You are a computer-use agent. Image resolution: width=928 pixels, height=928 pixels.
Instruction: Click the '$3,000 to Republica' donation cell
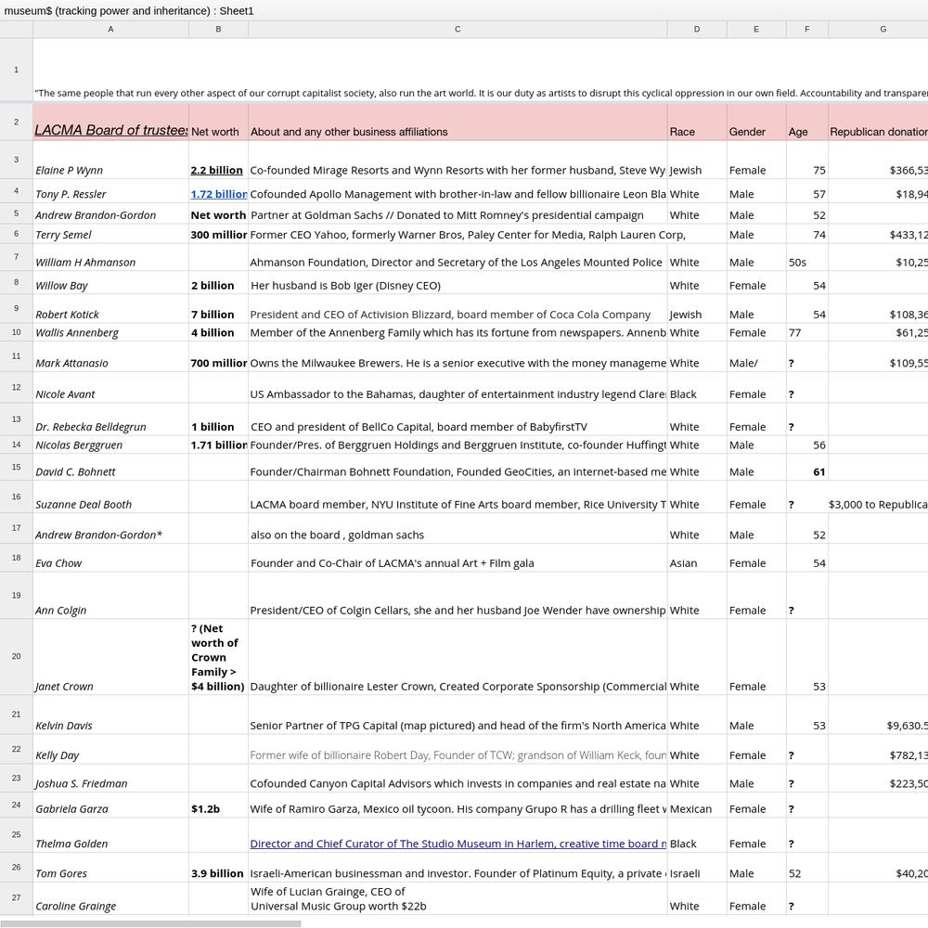click(x=878, y=497)
